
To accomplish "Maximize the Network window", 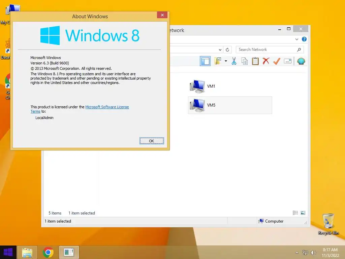I will (x=289, y=29).
